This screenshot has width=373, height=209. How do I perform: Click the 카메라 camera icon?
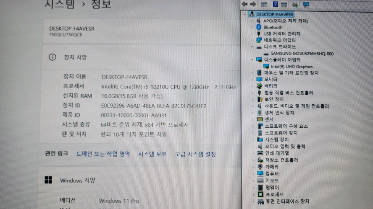pos(260,167)
